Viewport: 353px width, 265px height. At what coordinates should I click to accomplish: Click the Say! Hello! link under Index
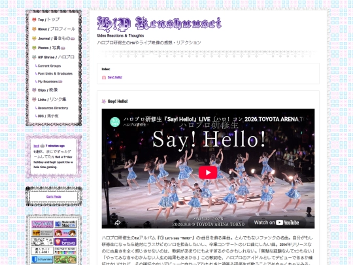click(115, 77)
